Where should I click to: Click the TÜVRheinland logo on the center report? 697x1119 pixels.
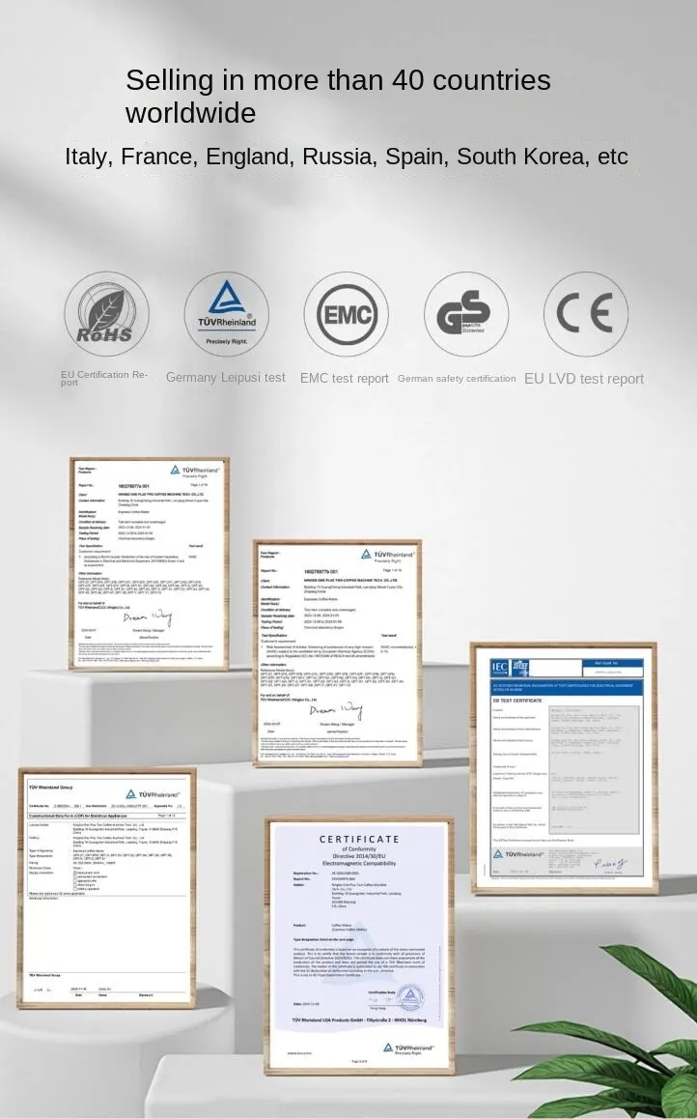pos(388,555)
